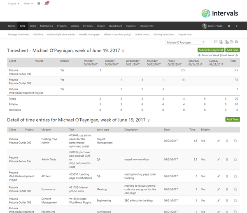
Task: Edit the Install WordPress Plugins entry
Action: point(219,201)
